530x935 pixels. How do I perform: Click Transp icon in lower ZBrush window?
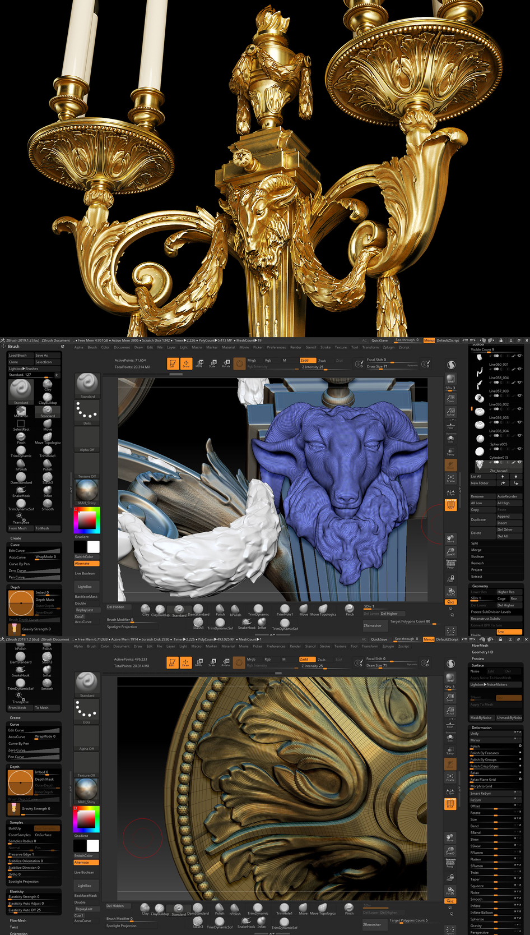450,751
